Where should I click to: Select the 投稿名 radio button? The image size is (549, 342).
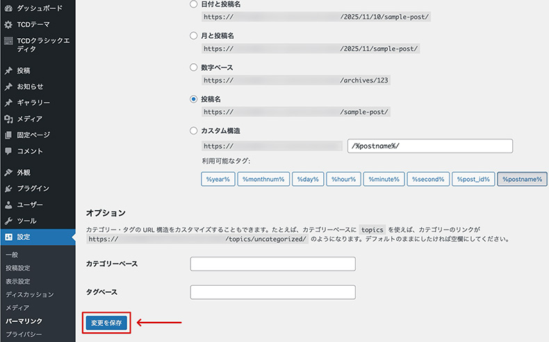[x=193, y=99]
